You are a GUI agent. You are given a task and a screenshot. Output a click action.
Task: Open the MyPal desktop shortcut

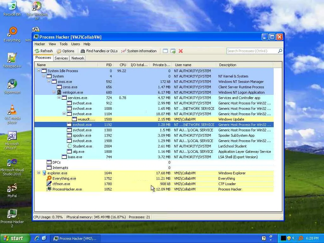[x=12, y=190]
